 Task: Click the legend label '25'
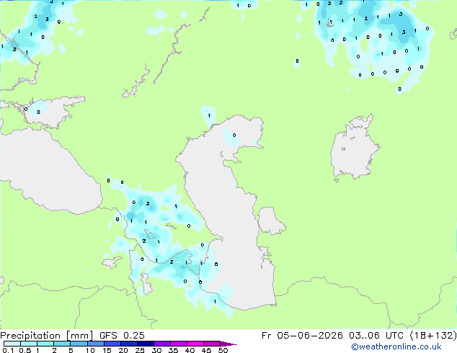tap(140, 350)
